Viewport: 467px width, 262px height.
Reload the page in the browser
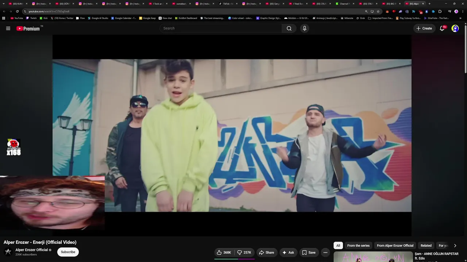pyautogui.click(x=17, y=11)
